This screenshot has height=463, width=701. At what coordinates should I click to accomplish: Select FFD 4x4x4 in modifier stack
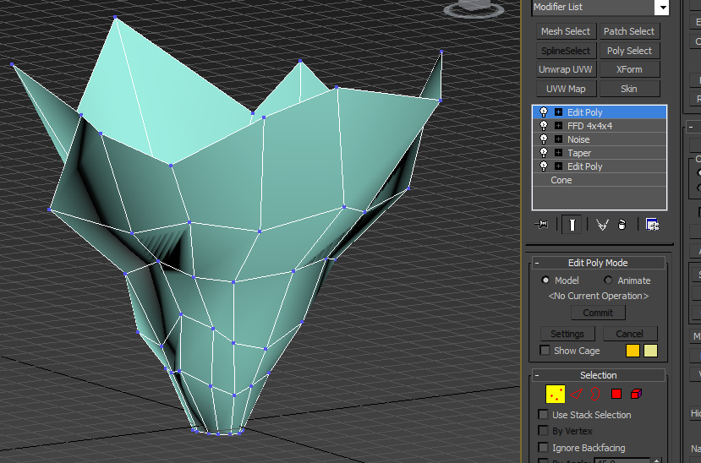click(x=600, y=126)
